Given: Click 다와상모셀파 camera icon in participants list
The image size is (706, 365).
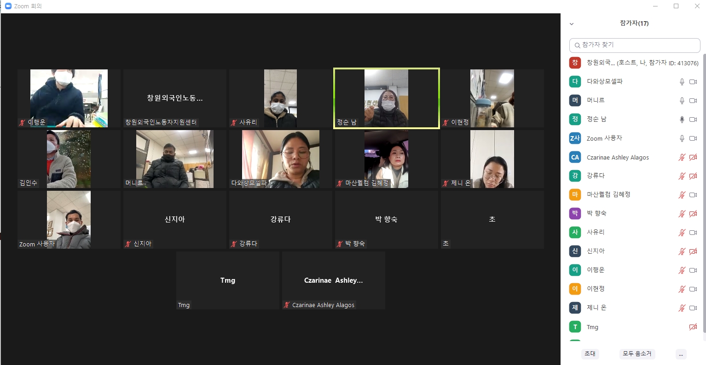Looking at the screenshot, I should point(693,82).
